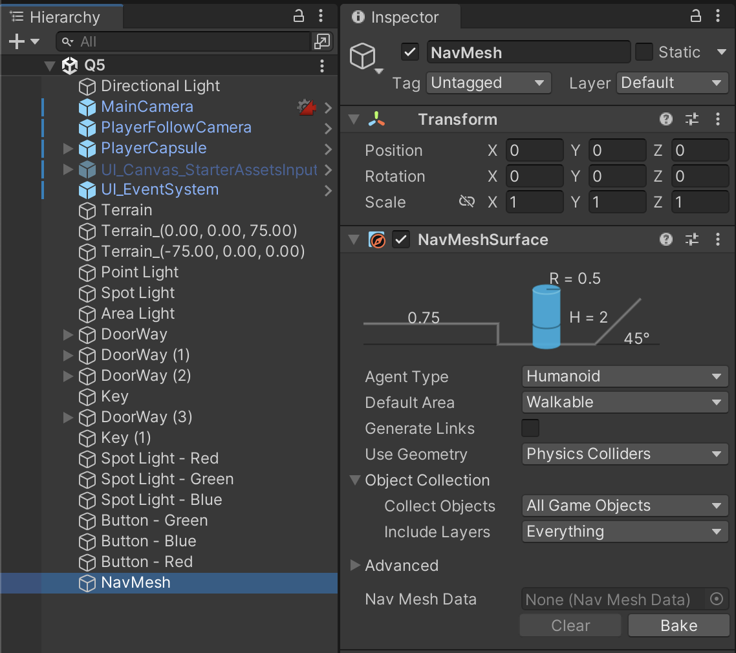Expand the Advanced section
The height and width of the screenshot is (653, 736).
point(355,565)
